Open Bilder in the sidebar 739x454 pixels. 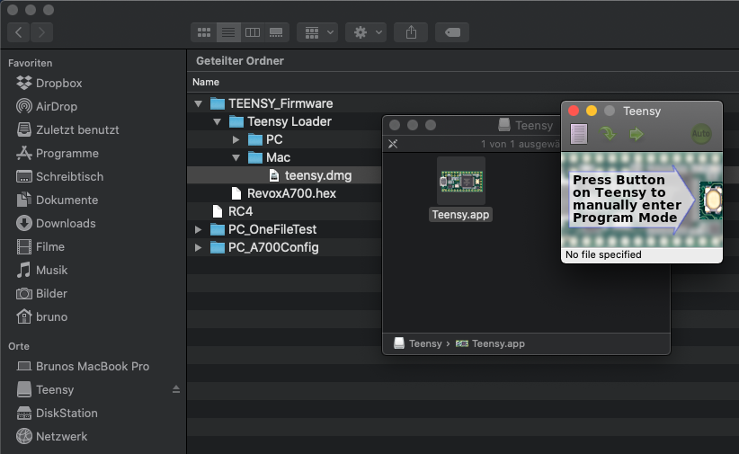(x=42, y=293)
